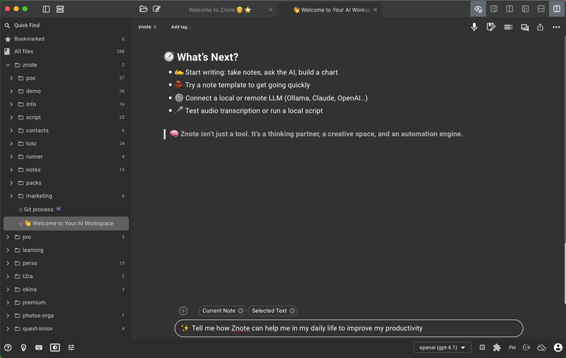
Task: Click the run script play-gear icon
Action: tap(526, 347)
